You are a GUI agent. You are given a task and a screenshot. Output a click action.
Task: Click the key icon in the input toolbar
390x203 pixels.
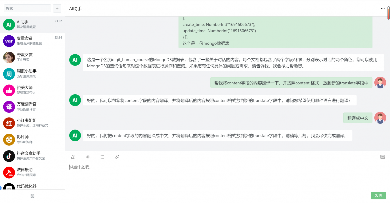click(x=117, y=157)
